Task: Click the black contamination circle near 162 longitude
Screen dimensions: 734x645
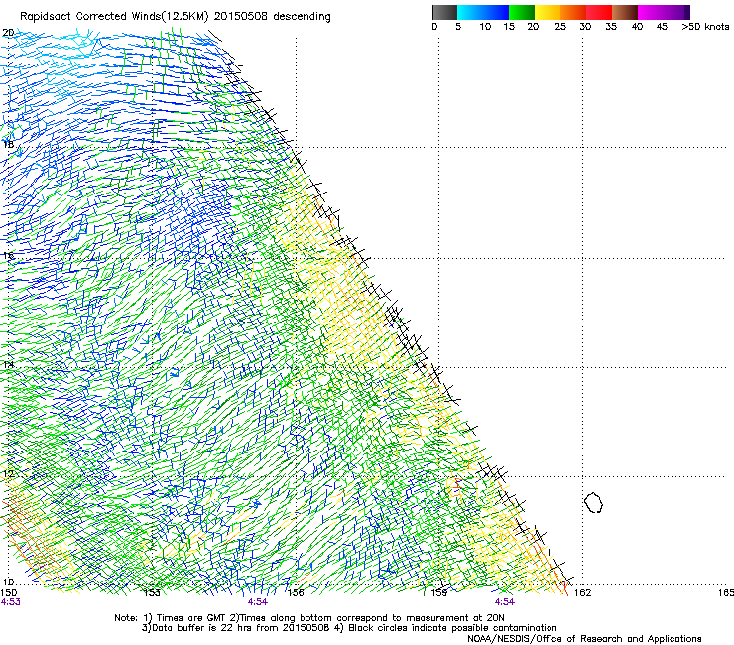Action: click(593, 502)
